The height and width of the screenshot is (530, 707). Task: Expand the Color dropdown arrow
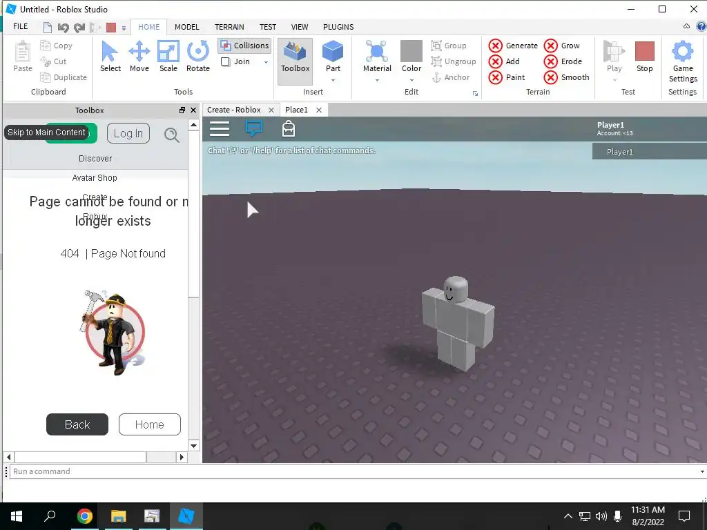[411, 80]
